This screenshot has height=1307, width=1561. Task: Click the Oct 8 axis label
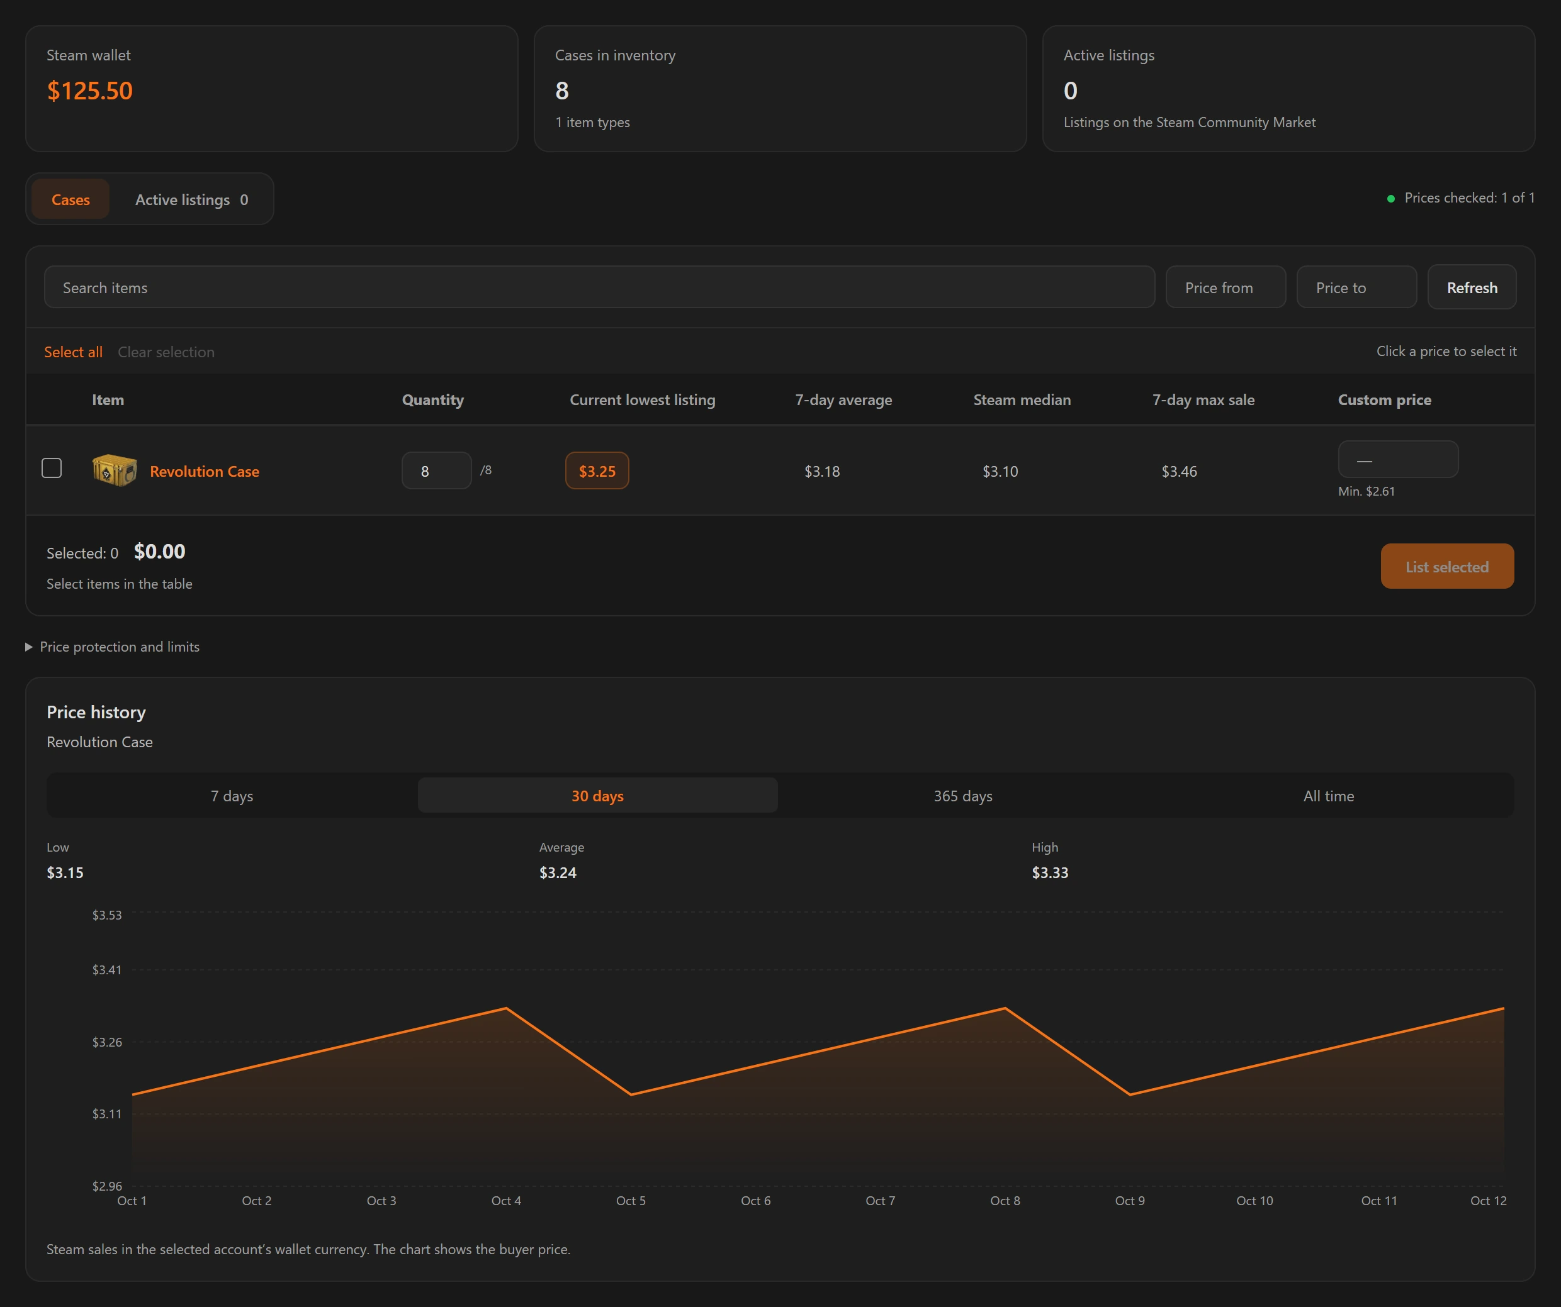[1005, 1201]
